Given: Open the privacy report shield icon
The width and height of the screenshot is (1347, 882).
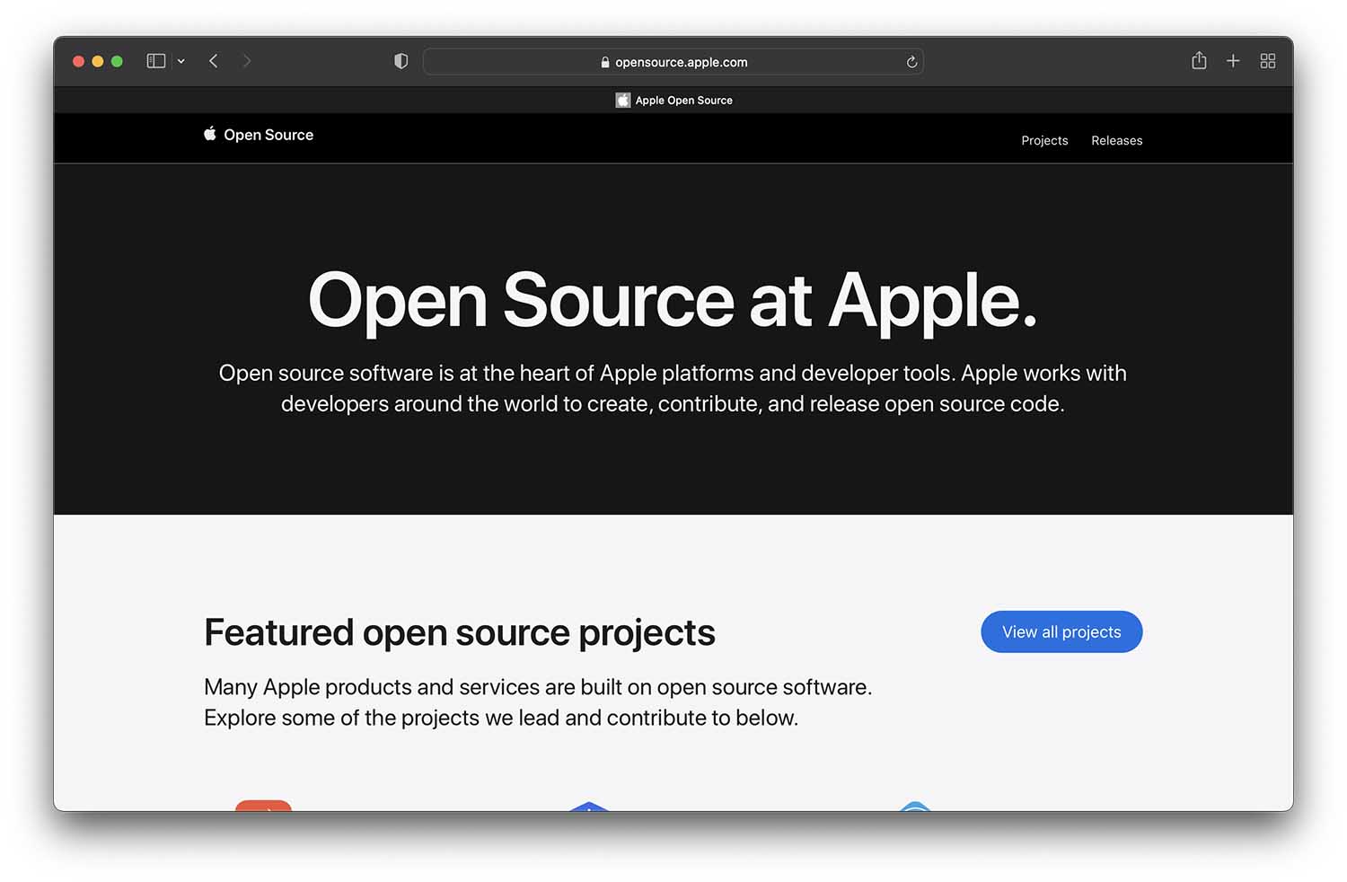Looking at the screenshot, I should tap(401, 61).
